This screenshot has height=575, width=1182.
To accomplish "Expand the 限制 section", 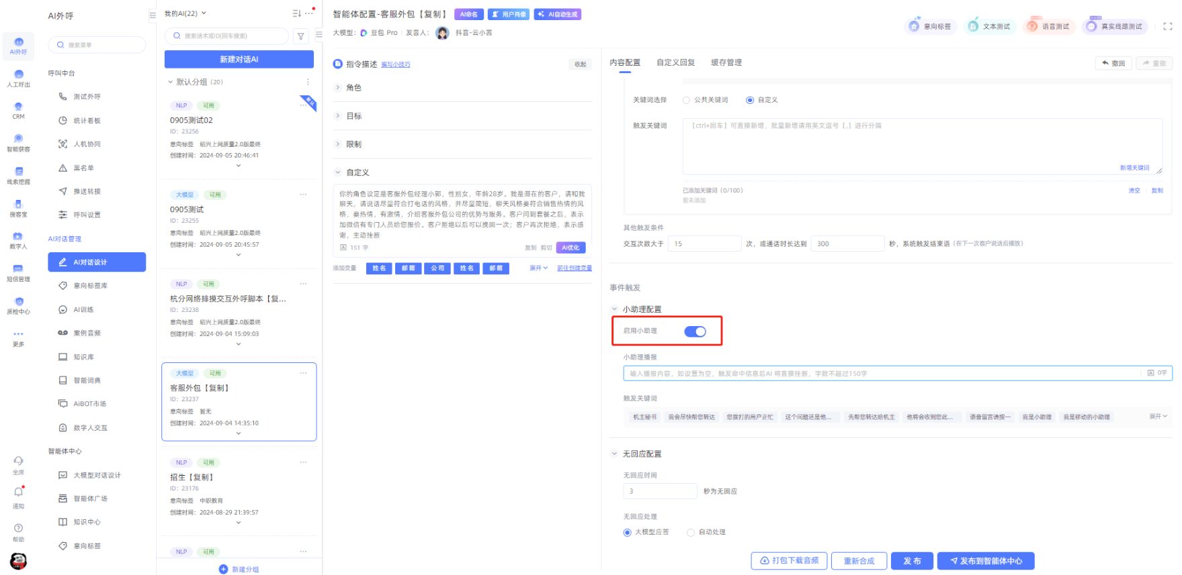I will coord(338,144).
